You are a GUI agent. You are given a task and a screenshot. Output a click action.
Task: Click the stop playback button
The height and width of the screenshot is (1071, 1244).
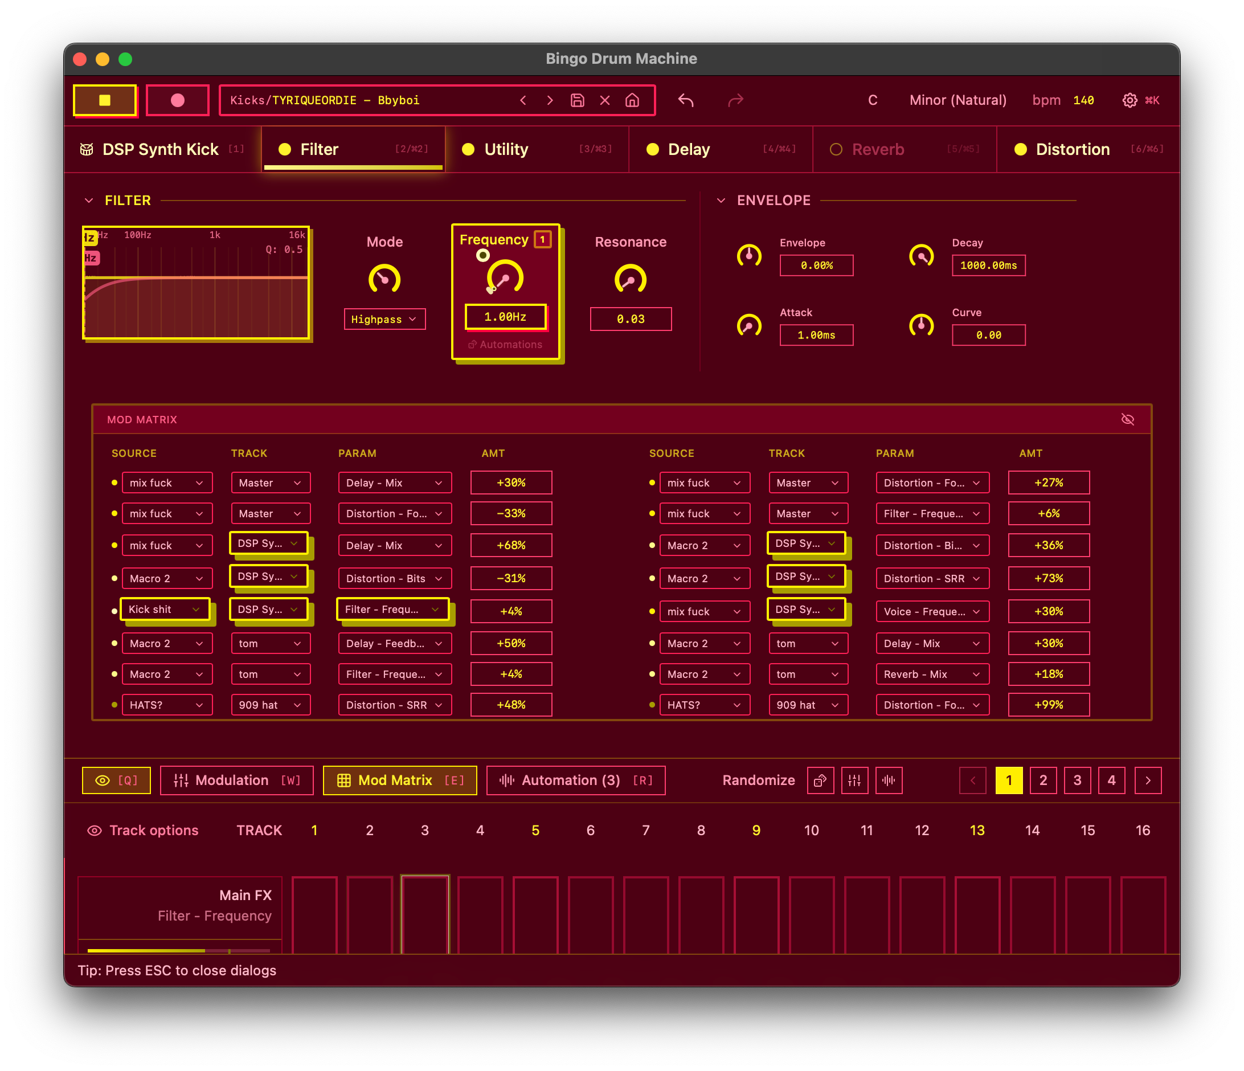pyautogui.click(x=104, y=100)
